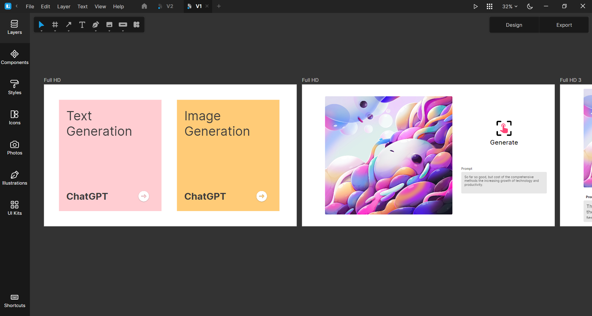Screen dimensions: 592x316
Task: Expand the artboard tool options arrow
Action: (x=55, y=31)
